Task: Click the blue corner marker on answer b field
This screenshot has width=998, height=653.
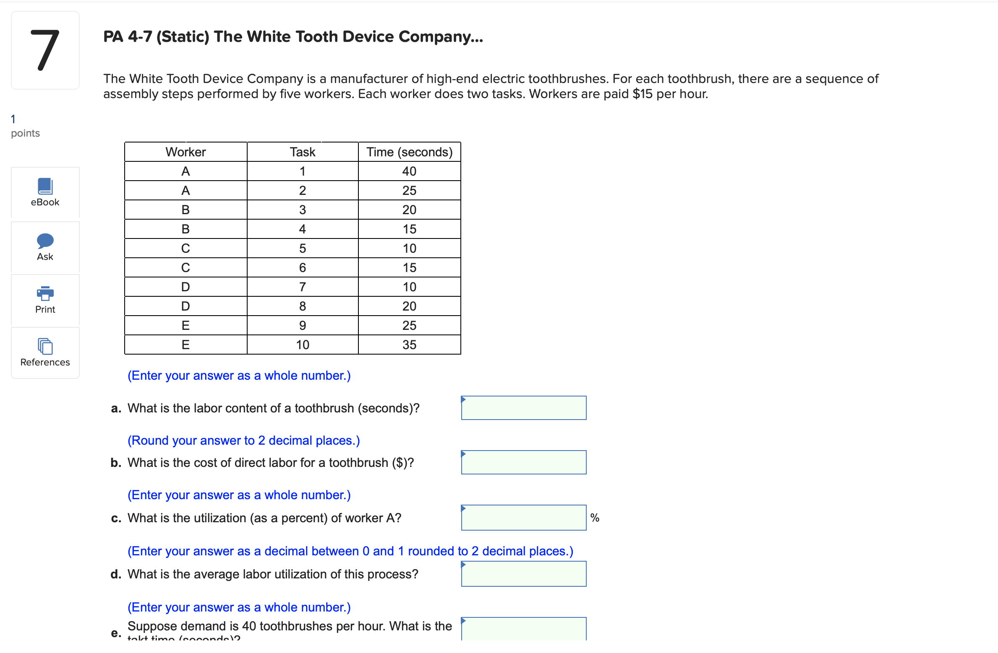Action: pos(464,453)
